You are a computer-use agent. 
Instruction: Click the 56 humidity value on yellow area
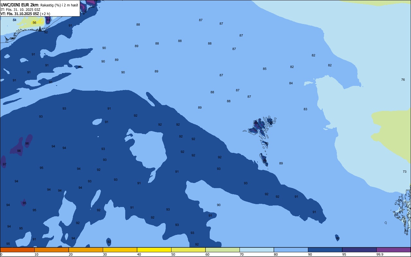(x=34, y=23)
